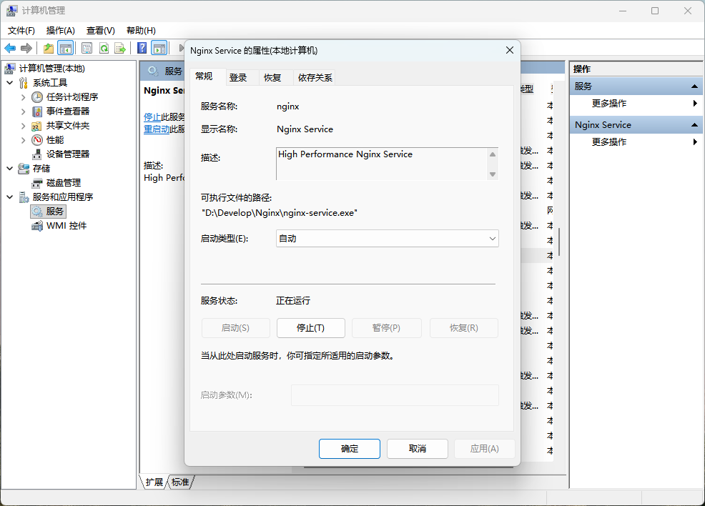Switch to the 依存关系 tab

click(315, 78)
